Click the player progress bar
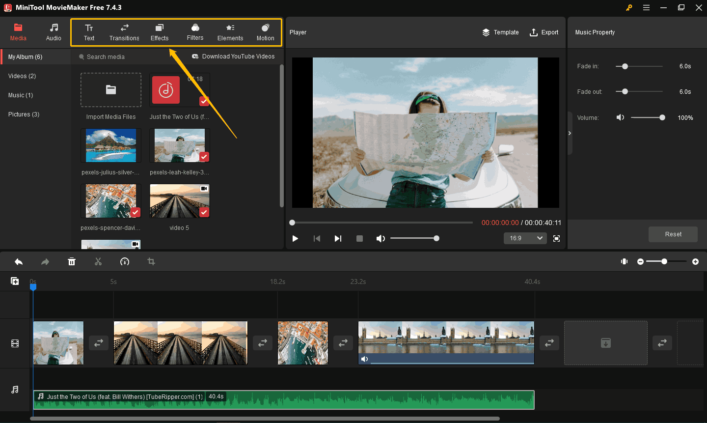The height and width of the screenshot is (423, 707). [381, 223]
